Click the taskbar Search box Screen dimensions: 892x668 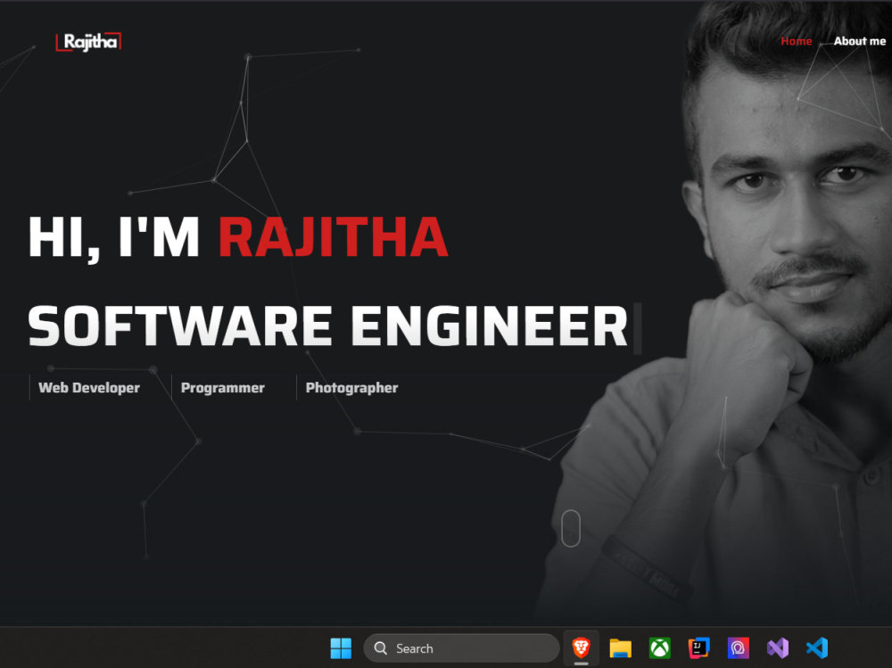[x=461, y=648]
